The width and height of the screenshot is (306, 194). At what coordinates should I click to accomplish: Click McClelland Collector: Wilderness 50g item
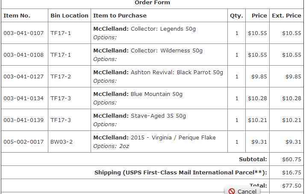pos(148,51)
